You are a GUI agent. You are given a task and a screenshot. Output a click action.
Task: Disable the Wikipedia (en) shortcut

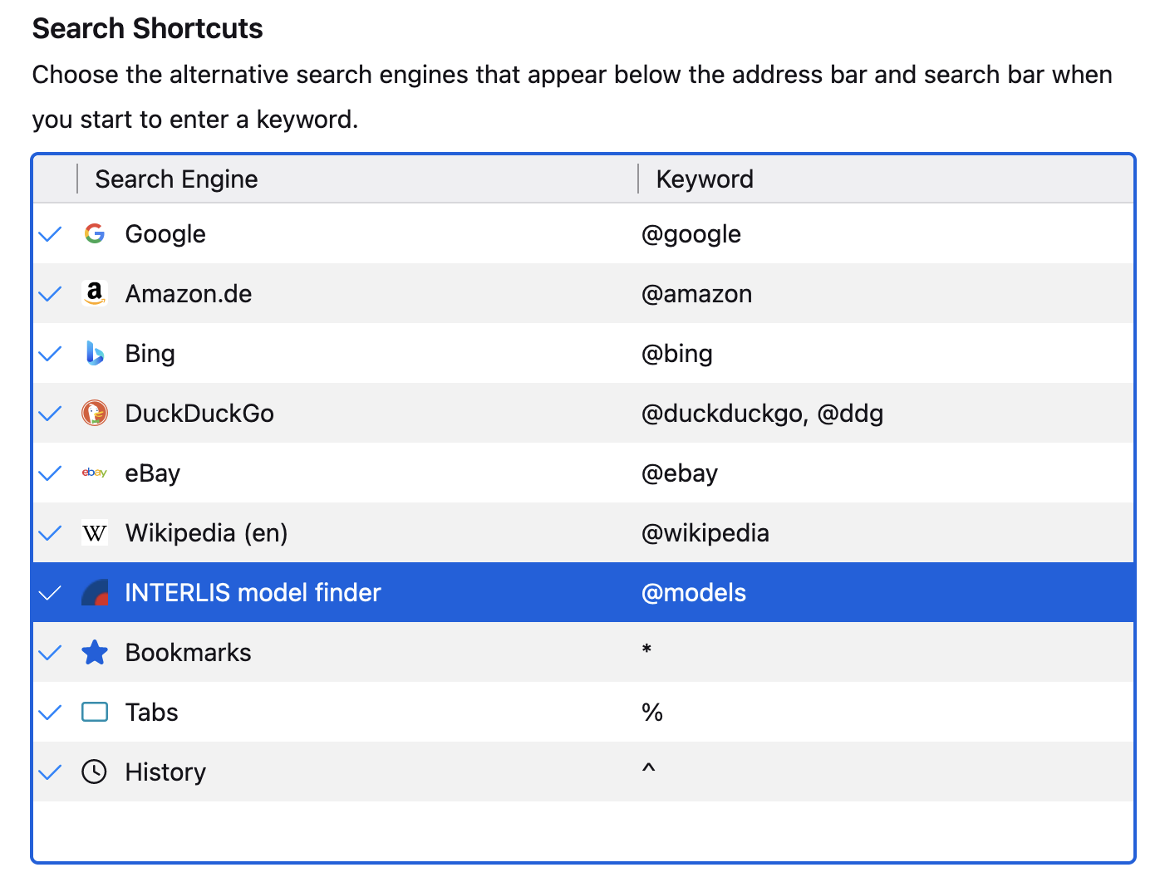point(51,533)
